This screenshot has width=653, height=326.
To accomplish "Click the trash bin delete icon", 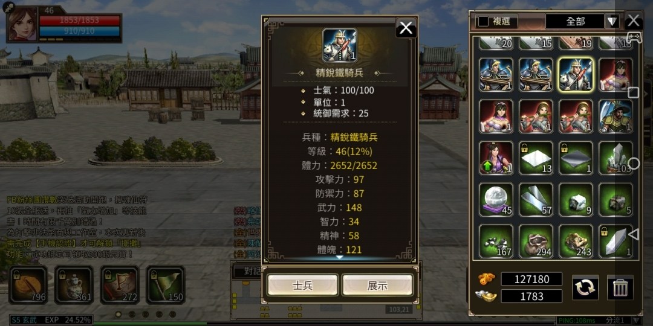I will pos(620,287).
